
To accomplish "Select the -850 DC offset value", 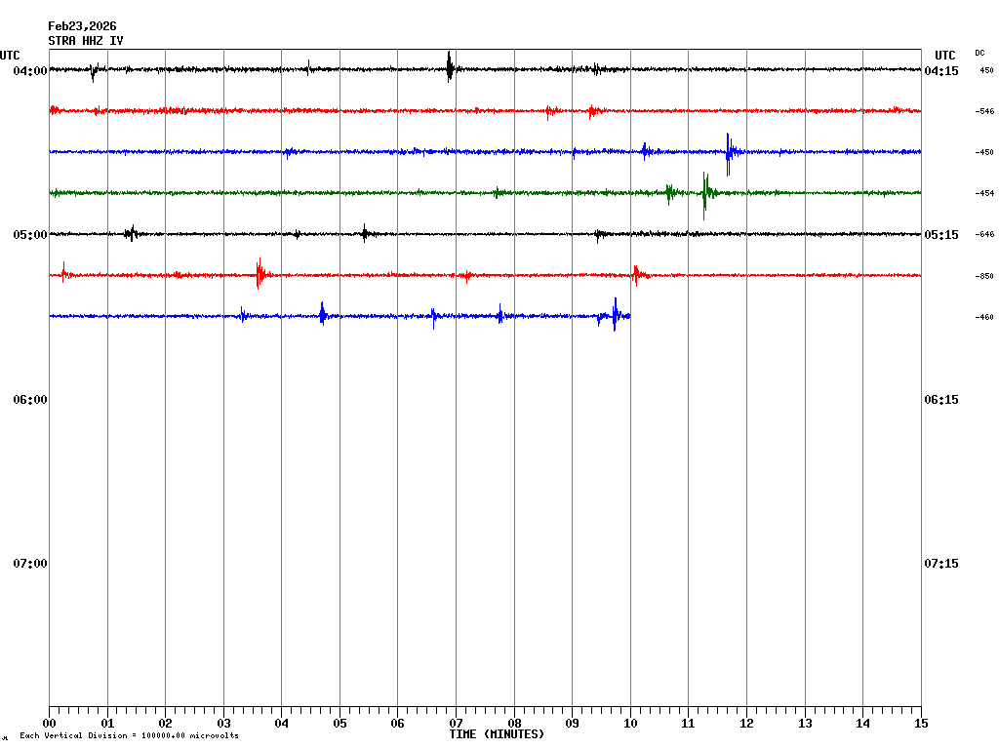I will pos(984,276).
